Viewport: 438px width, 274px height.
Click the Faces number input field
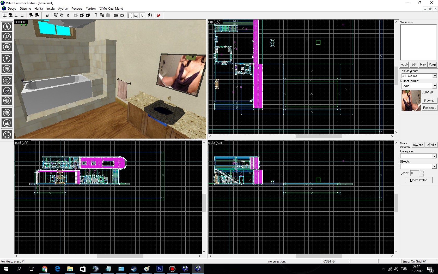(415, 173)
